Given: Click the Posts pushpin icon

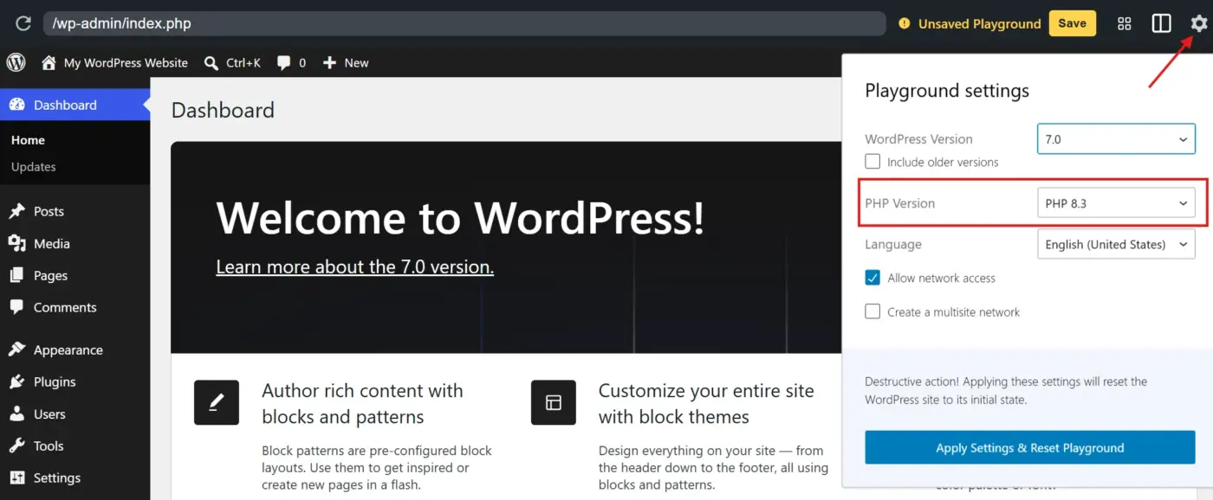Looking at the screenshot, I should click(x=16, y=211).
